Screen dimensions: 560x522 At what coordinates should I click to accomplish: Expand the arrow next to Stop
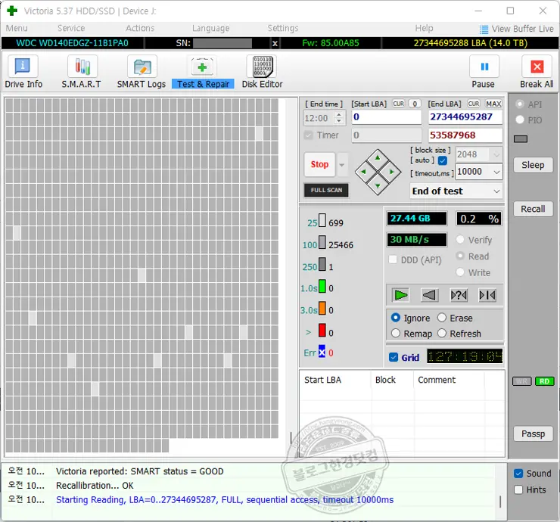pyautogui.click(x=342, y=165)
